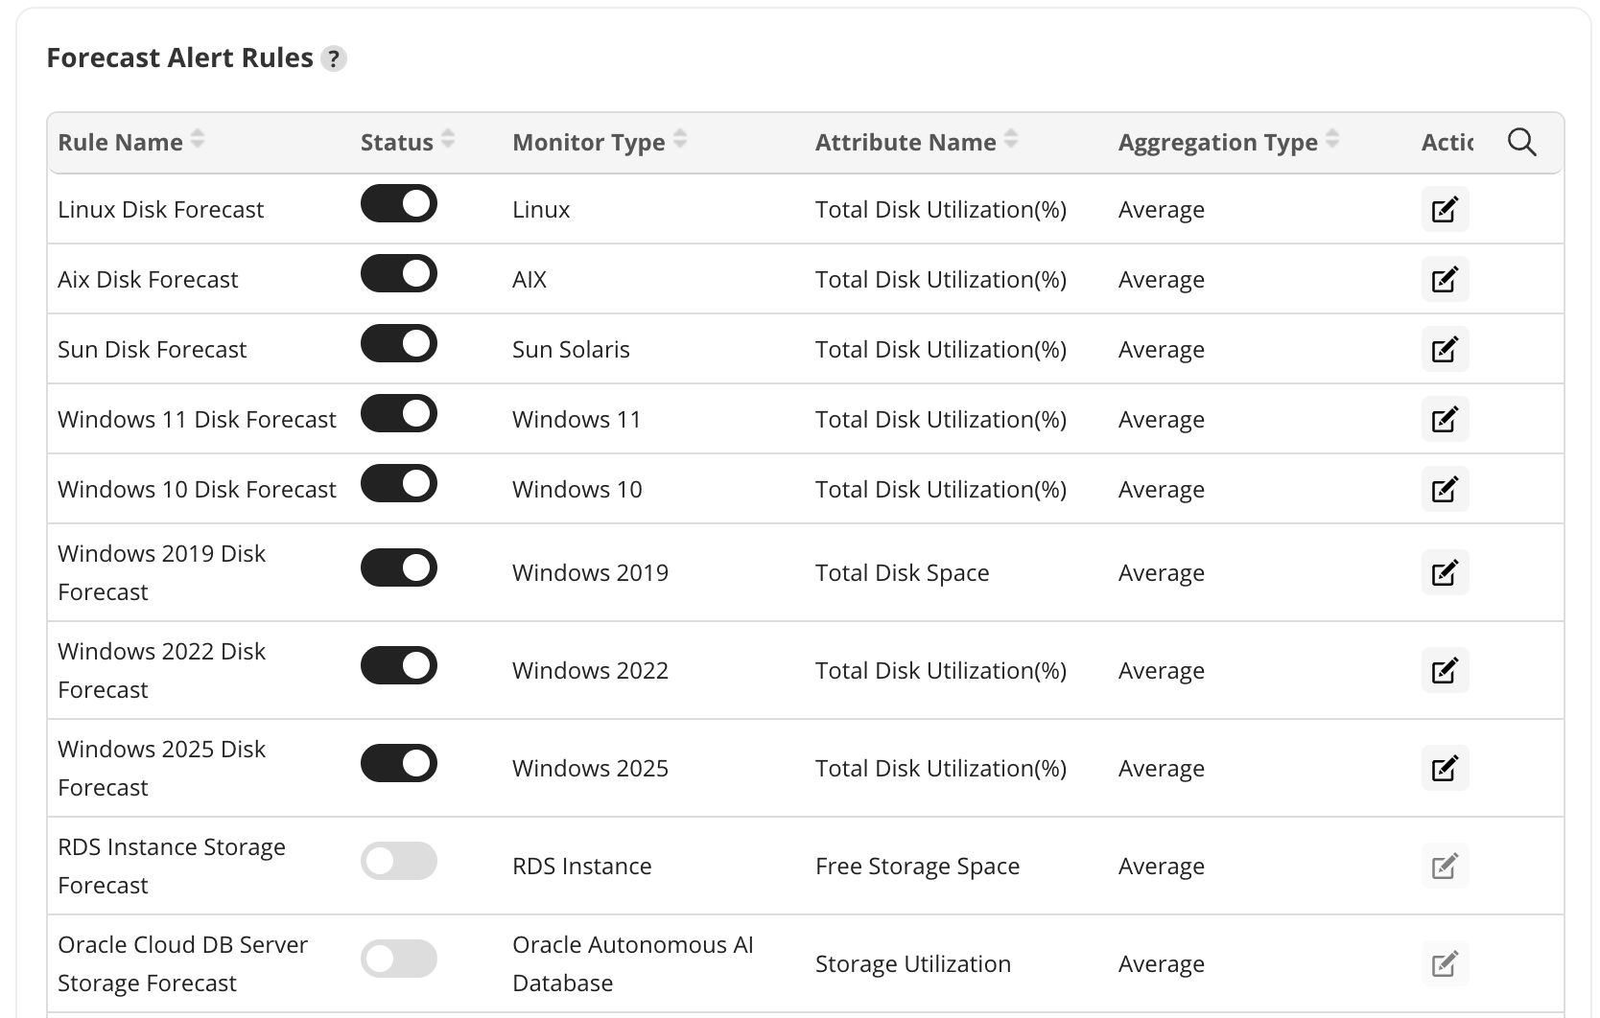Disable the Aix Disk Forecast status toggle
The width and height of the screenshot is (1600, 1018).
coord(399,273)
